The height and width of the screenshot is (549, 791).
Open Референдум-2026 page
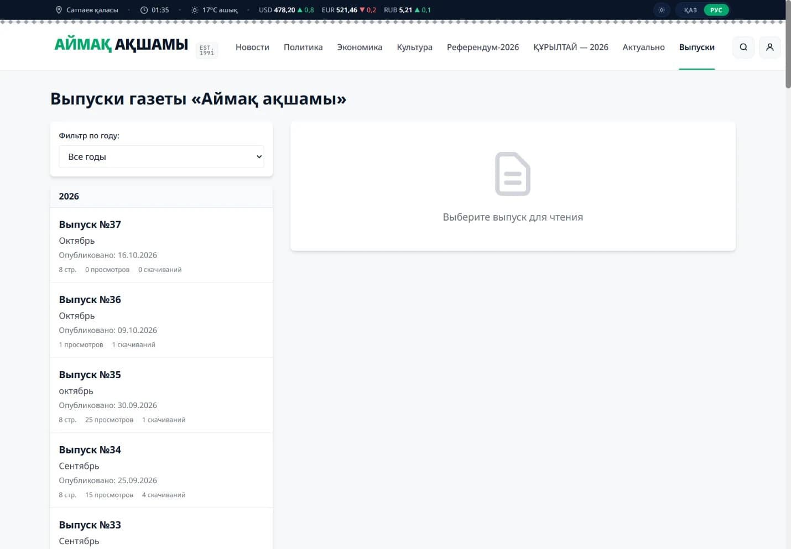483,47
